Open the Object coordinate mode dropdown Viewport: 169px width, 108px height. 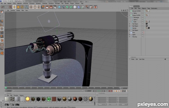pos(102,104)
